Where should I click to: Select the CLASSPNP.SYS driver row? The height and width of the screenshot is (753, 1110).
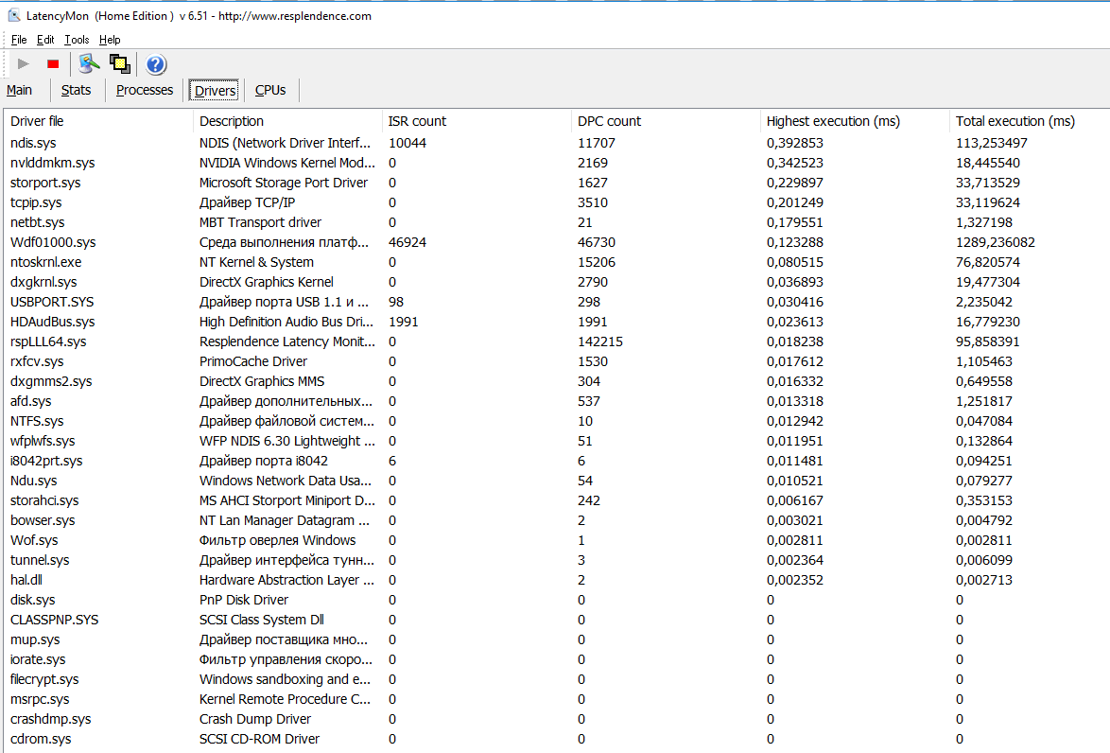click(556, 619)
